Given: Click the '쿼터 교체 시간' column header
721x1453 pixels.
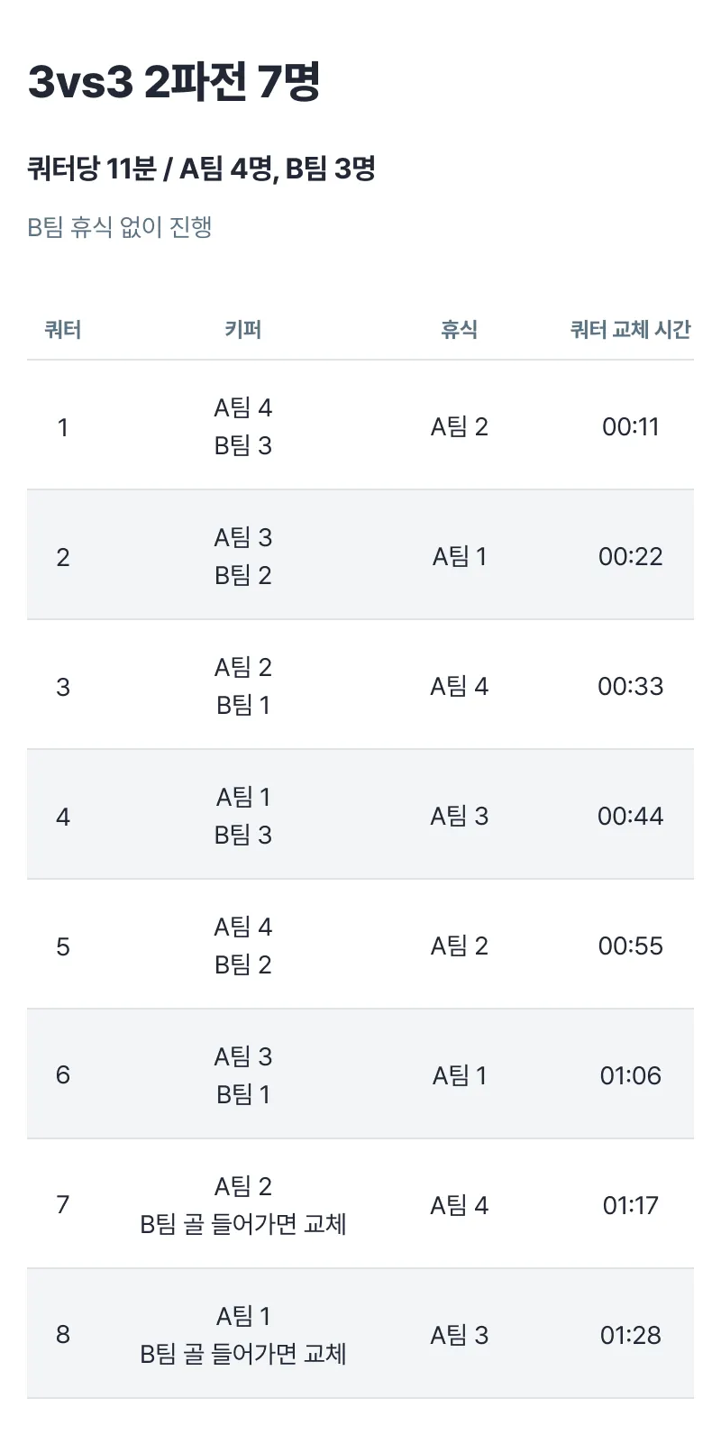Looking at the screenshot, I should click(630, 330).
